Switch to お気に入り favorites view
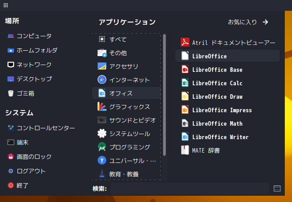The width and height of the screenshot is (292, 202). pyautogui.click(x=248, y=22)
